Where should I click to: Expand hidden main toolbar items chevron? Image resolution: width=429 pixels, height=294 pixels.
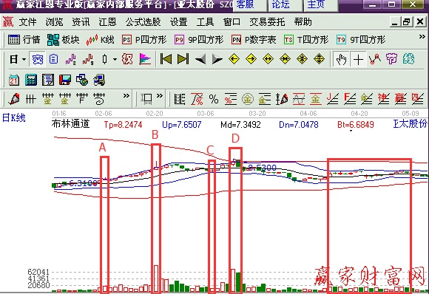point(422,37)
